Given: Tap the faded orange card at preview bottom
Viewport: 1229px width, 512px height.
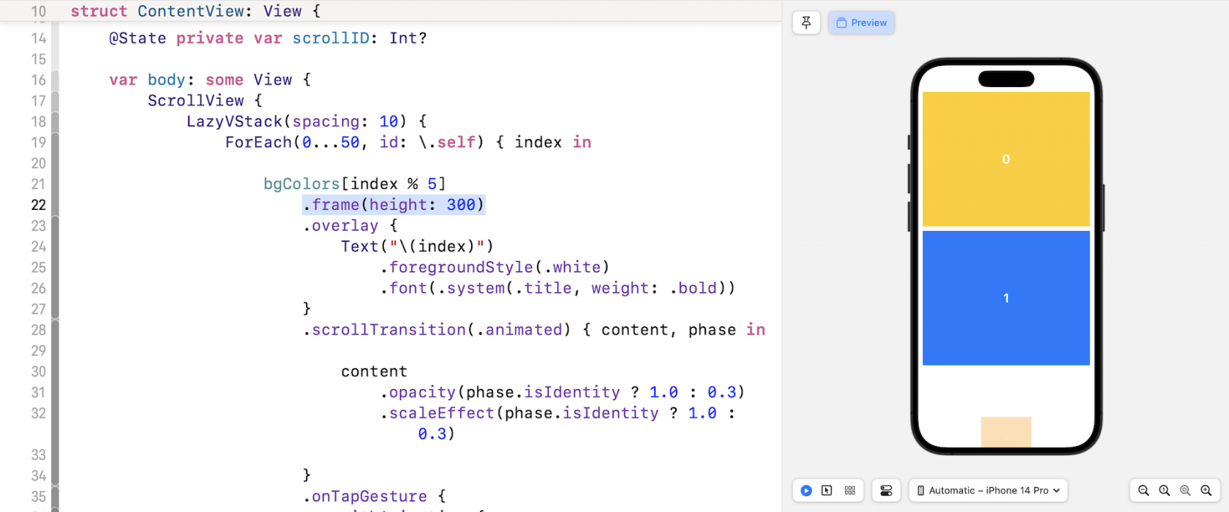Looking at the screenshot, I should (x=1006, y=432).
